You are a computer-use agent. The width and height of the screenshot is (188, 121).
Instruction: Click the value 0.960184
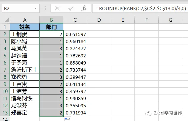click(x=75, y=41)
